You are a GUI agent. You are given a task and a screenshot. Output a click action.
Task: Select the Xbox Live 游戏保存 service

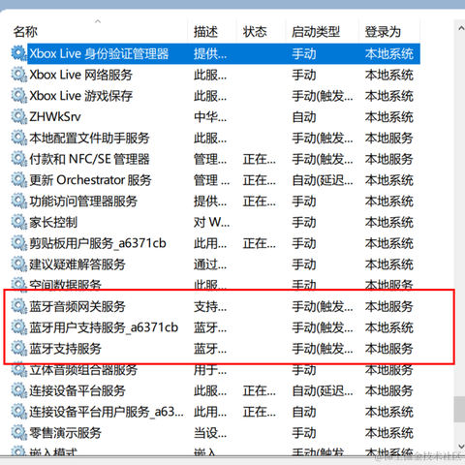tap(80, 96)
